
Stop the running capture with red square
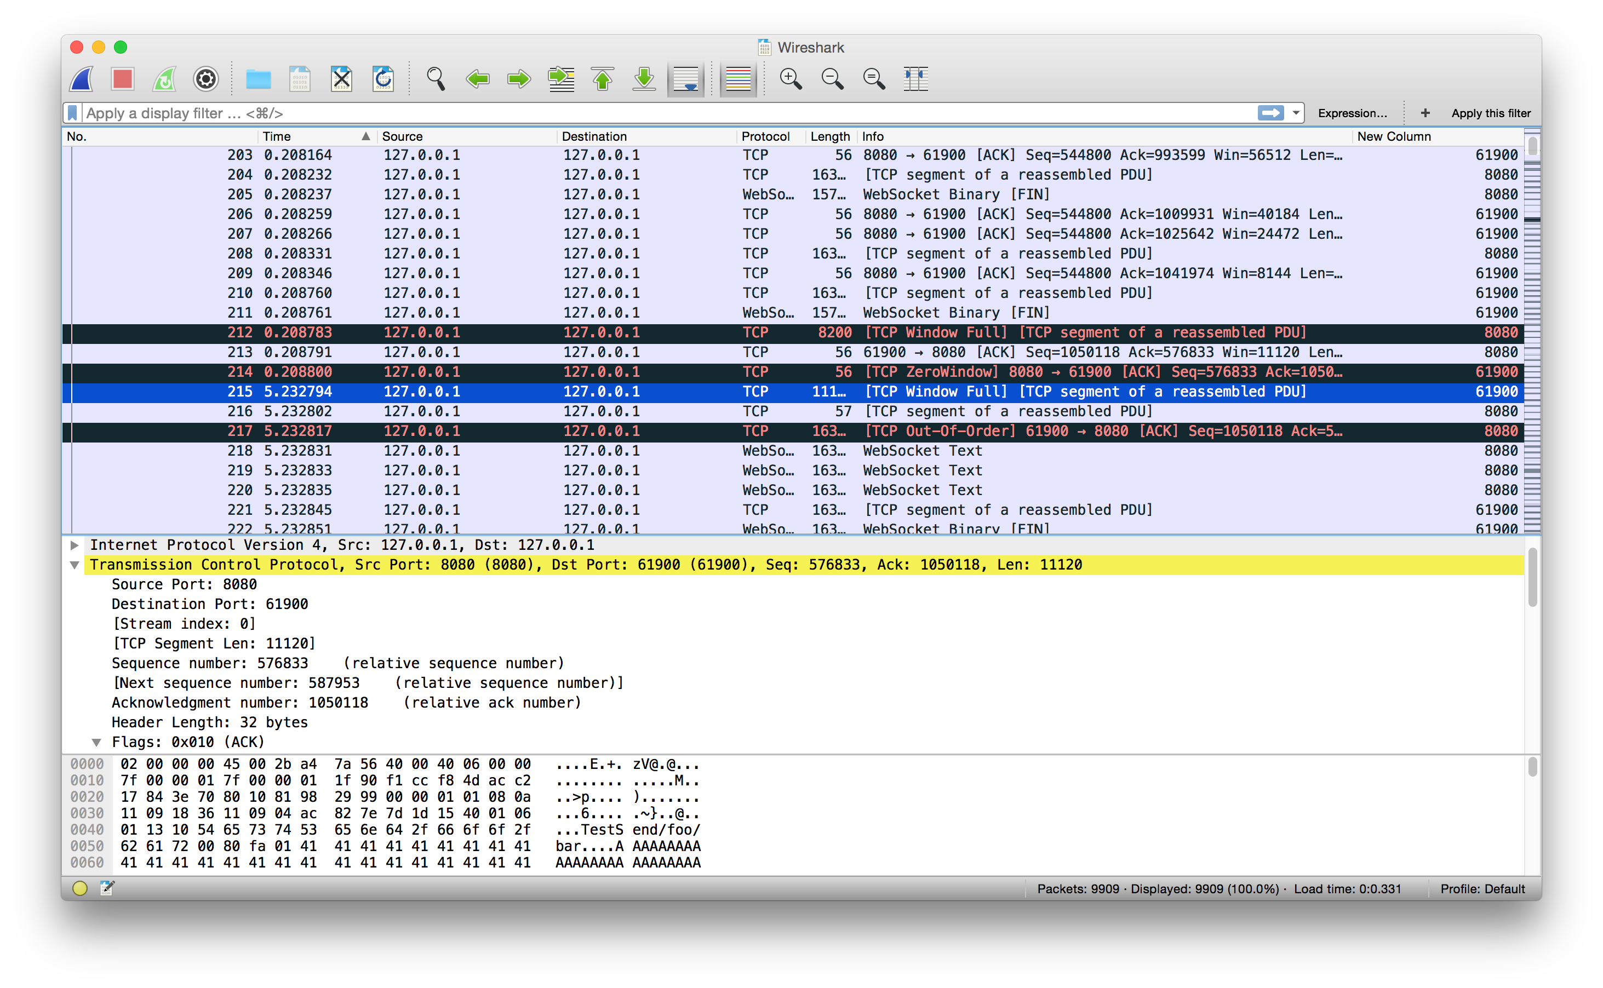pyautogui.click(x=122, y=79)
